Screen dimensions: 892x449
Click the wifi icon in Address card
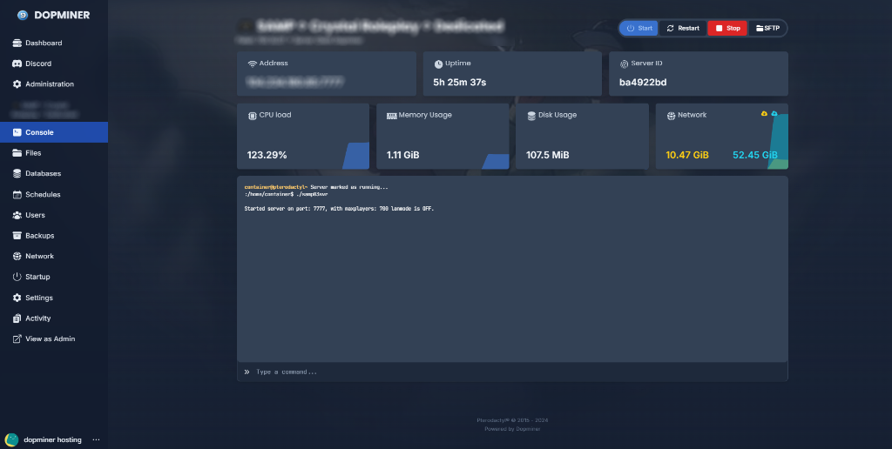pyautogui.click(x=253, y=64)
